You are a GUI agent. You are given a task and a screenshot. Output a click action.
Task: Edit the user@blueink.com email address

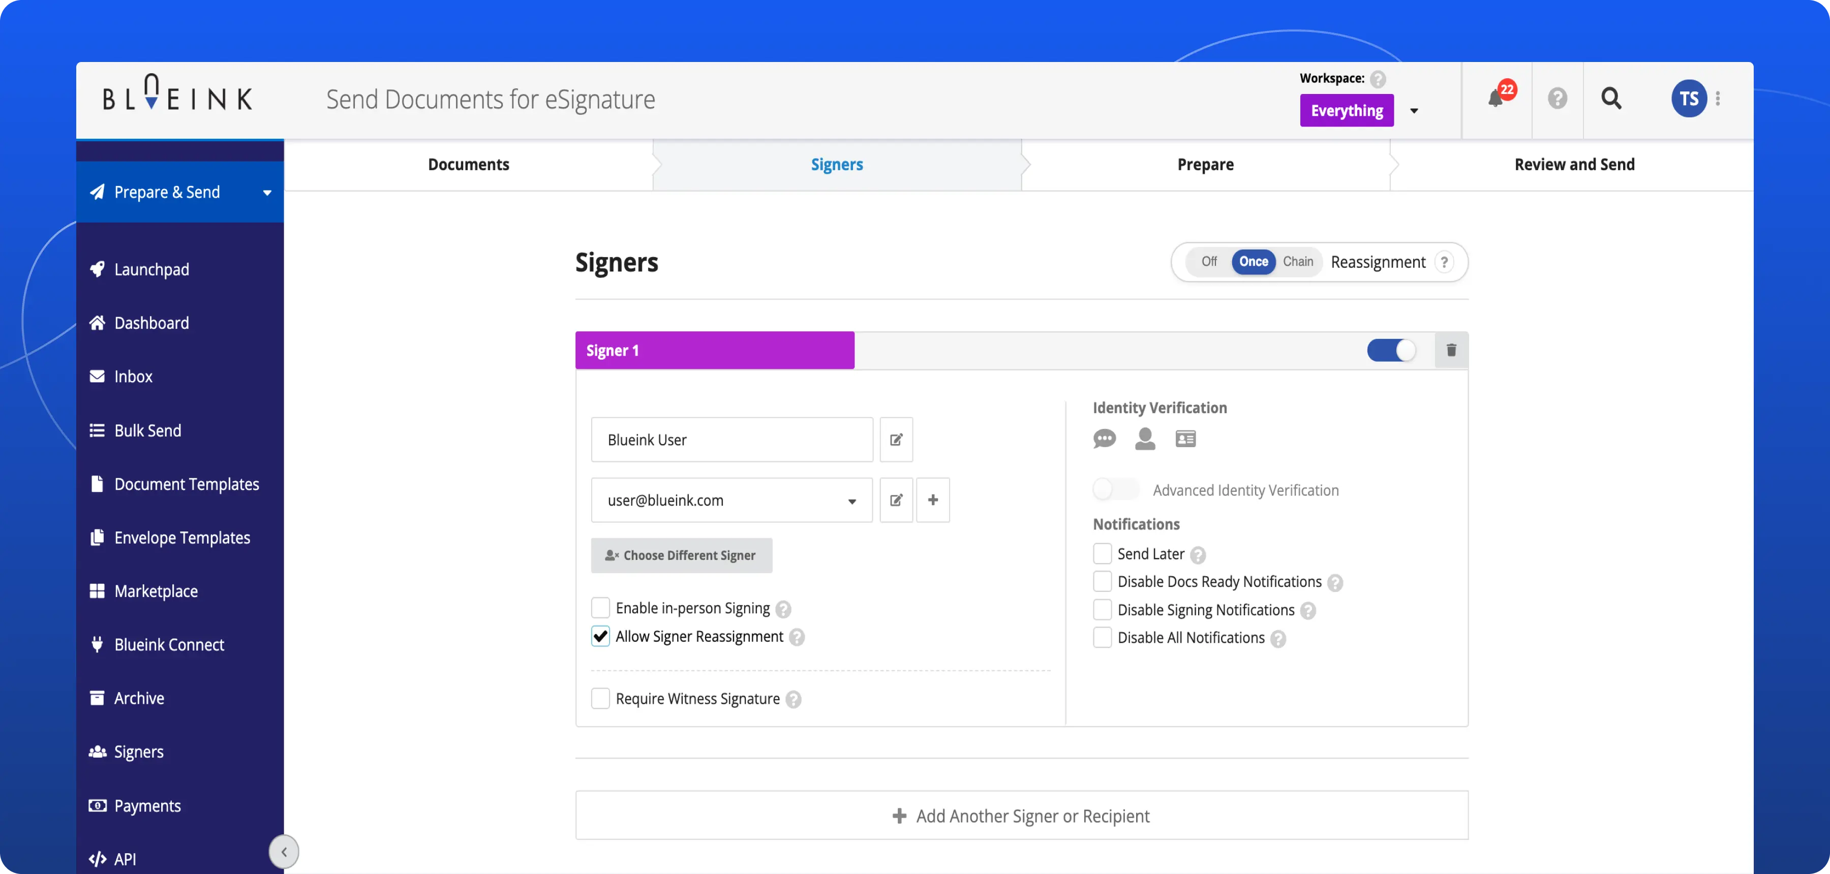coord(897,500)
